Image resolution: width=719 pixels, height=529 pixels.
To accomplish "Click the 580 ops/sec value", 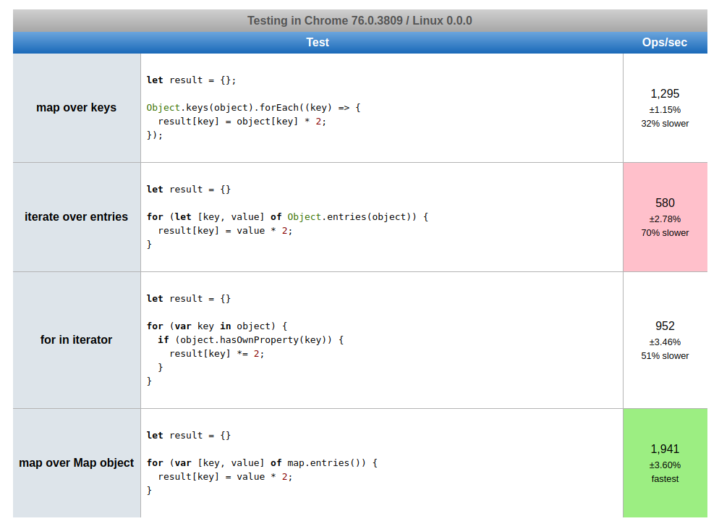I will pyautogui.click(x=665, y=203).
